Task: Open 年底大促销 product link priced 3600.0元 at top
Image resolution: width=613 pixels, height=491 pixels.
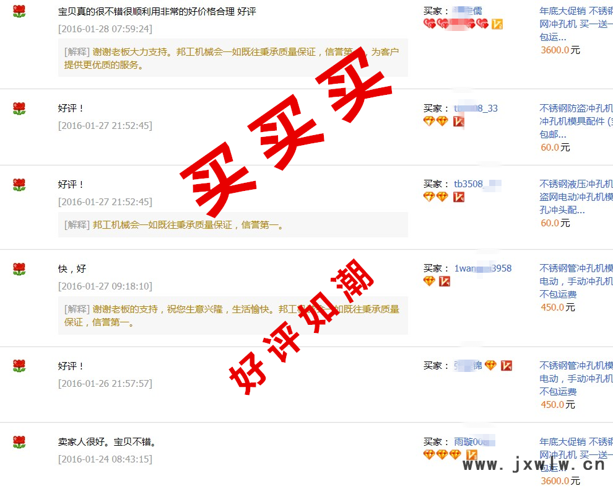Action: [576, 24]
